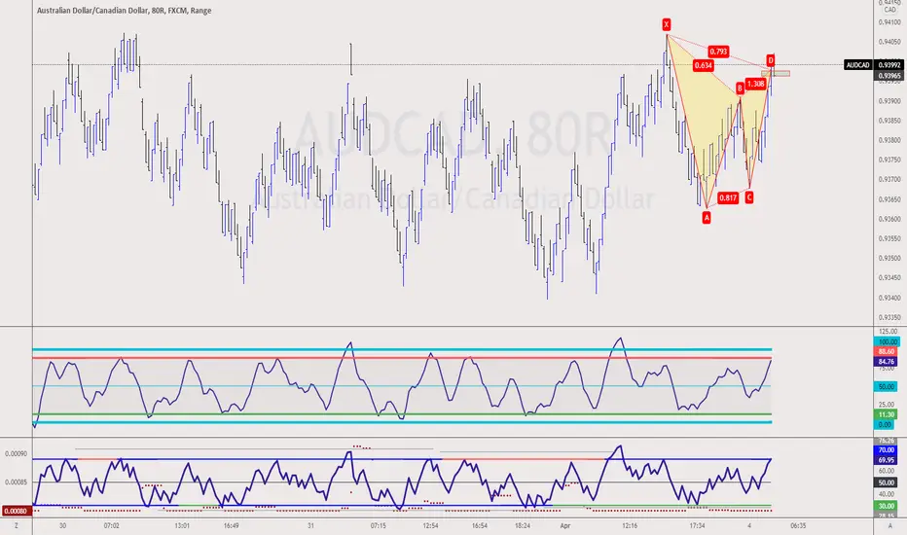Click the '31' date label on time axis
This screenshot has width=907, height=535.
310,525
